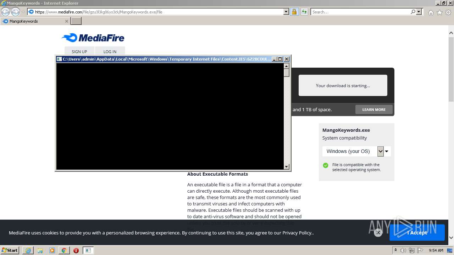454x255 pixels.
Task: Open the IE Tools gear icon
Action: pos(448,12)
